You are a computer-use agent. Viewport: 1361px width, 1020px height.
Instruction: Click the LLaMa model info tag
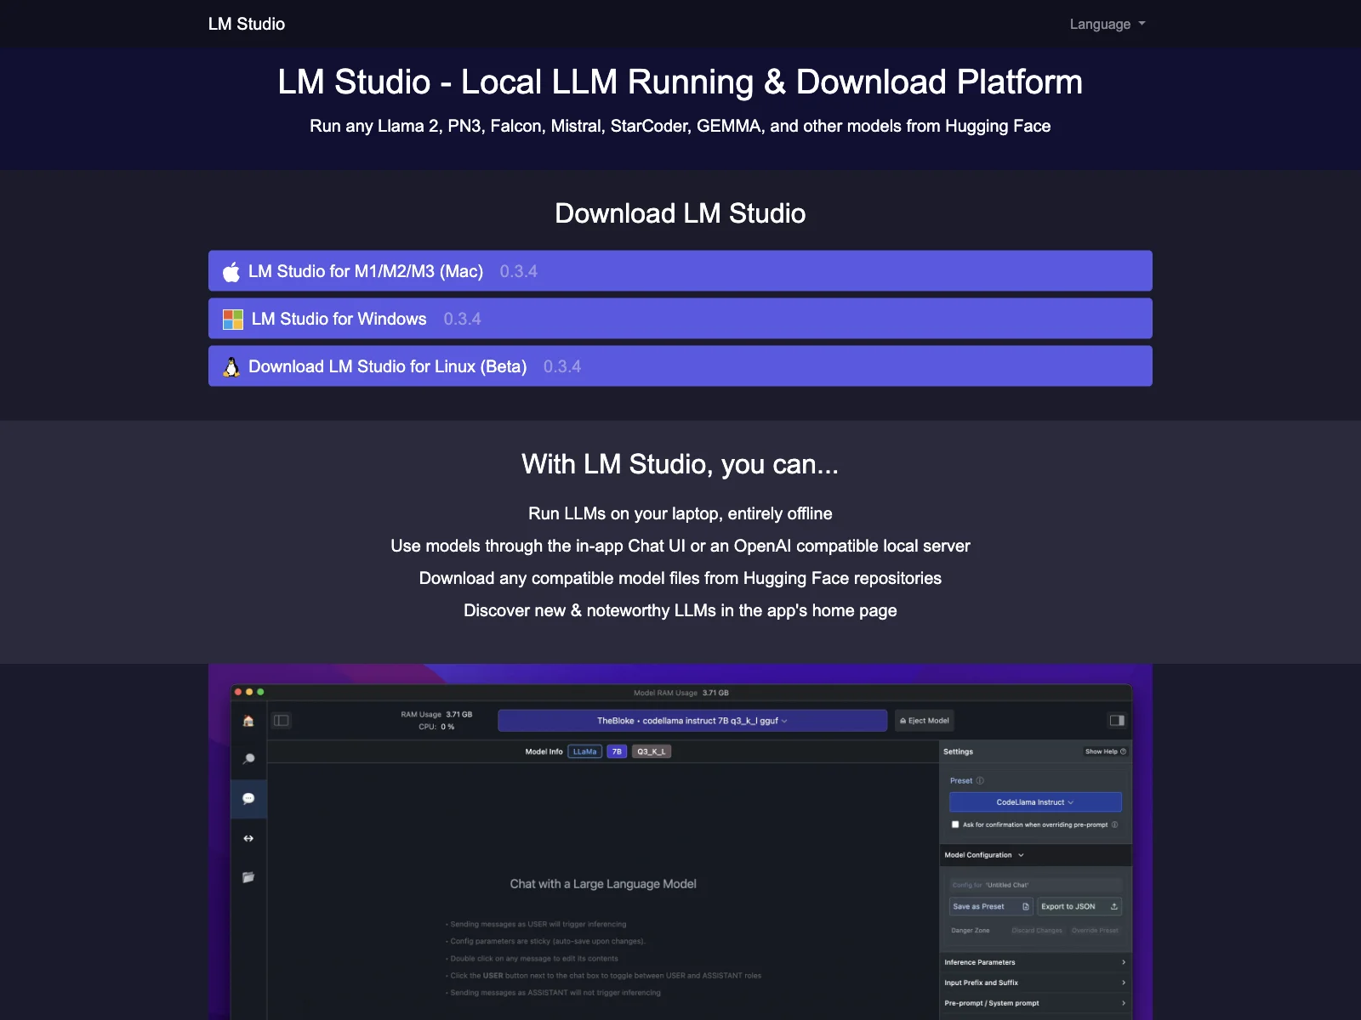[585, 751]
